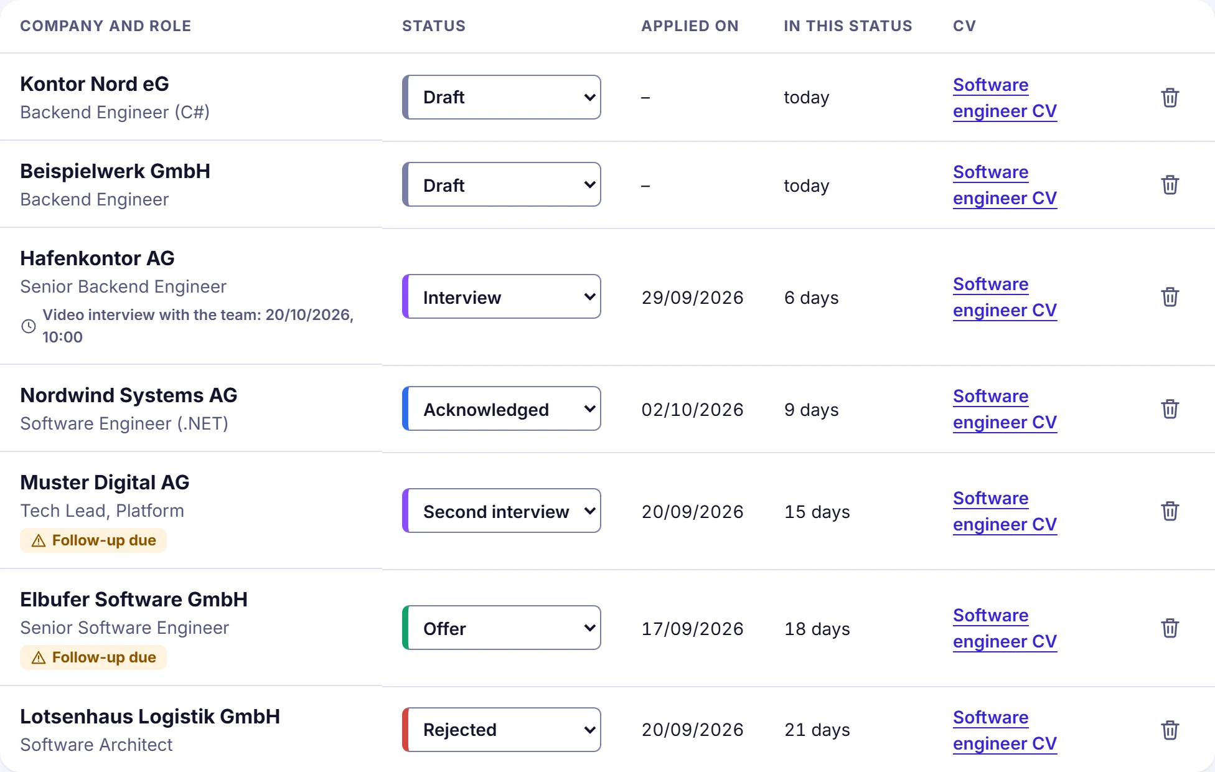The width and height of the screenshot is (1215, 772).
Task: Open the Offer status dropdown
Action: (502, 628)
